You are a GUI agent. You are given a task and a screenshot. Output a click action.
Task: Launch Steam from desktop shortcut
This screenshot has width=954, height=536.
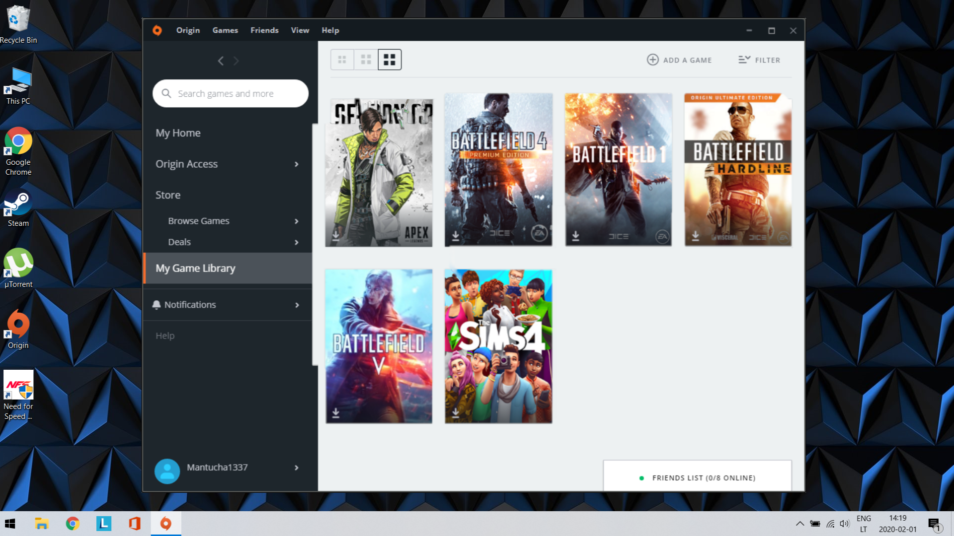pos(18,208)
